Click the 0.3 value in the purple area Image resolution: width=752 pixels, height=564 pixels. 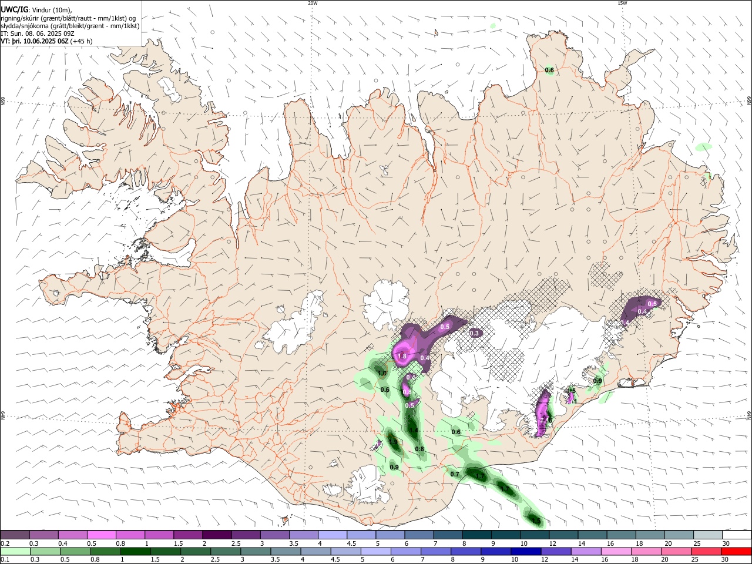click(475, 333)
